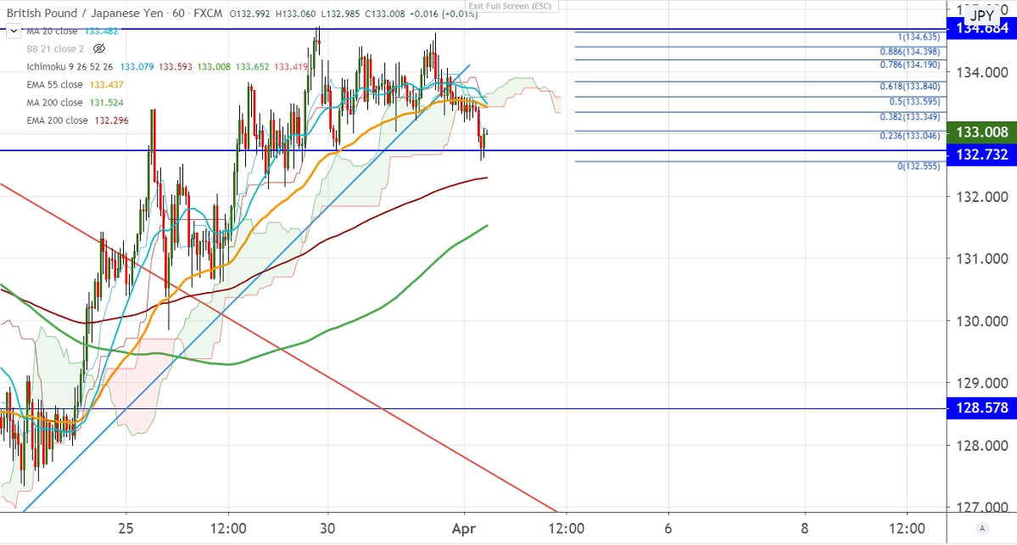This screenshot has height=545, width=1017.
Task: Click the open value O132.992 in header
Action: [249, 14]
